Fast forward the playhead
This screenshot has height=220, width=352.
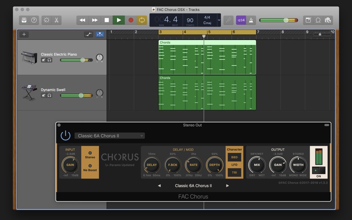(95, 20)
